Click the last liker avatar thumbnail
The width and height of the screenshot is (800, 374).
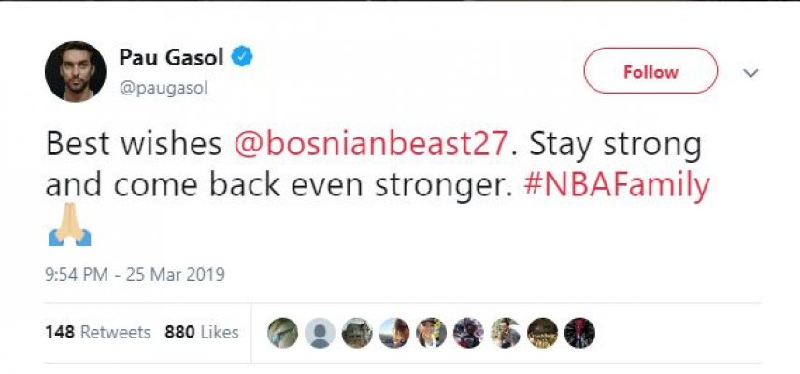point(579,332)
